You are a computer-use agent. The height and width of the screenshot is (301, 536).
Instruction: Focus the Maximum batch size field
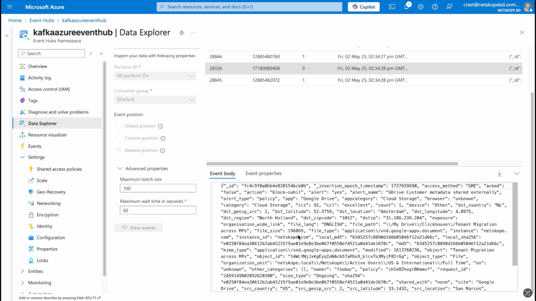pos(158,188)
